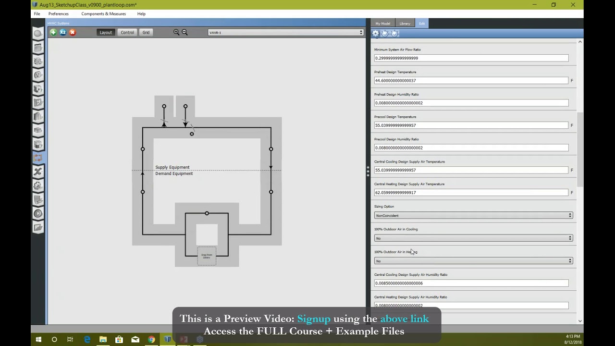Image resolution: width=615 pixels, height=346 pixels.
Task: Switch to Control view
Action: tap(127, 32)
